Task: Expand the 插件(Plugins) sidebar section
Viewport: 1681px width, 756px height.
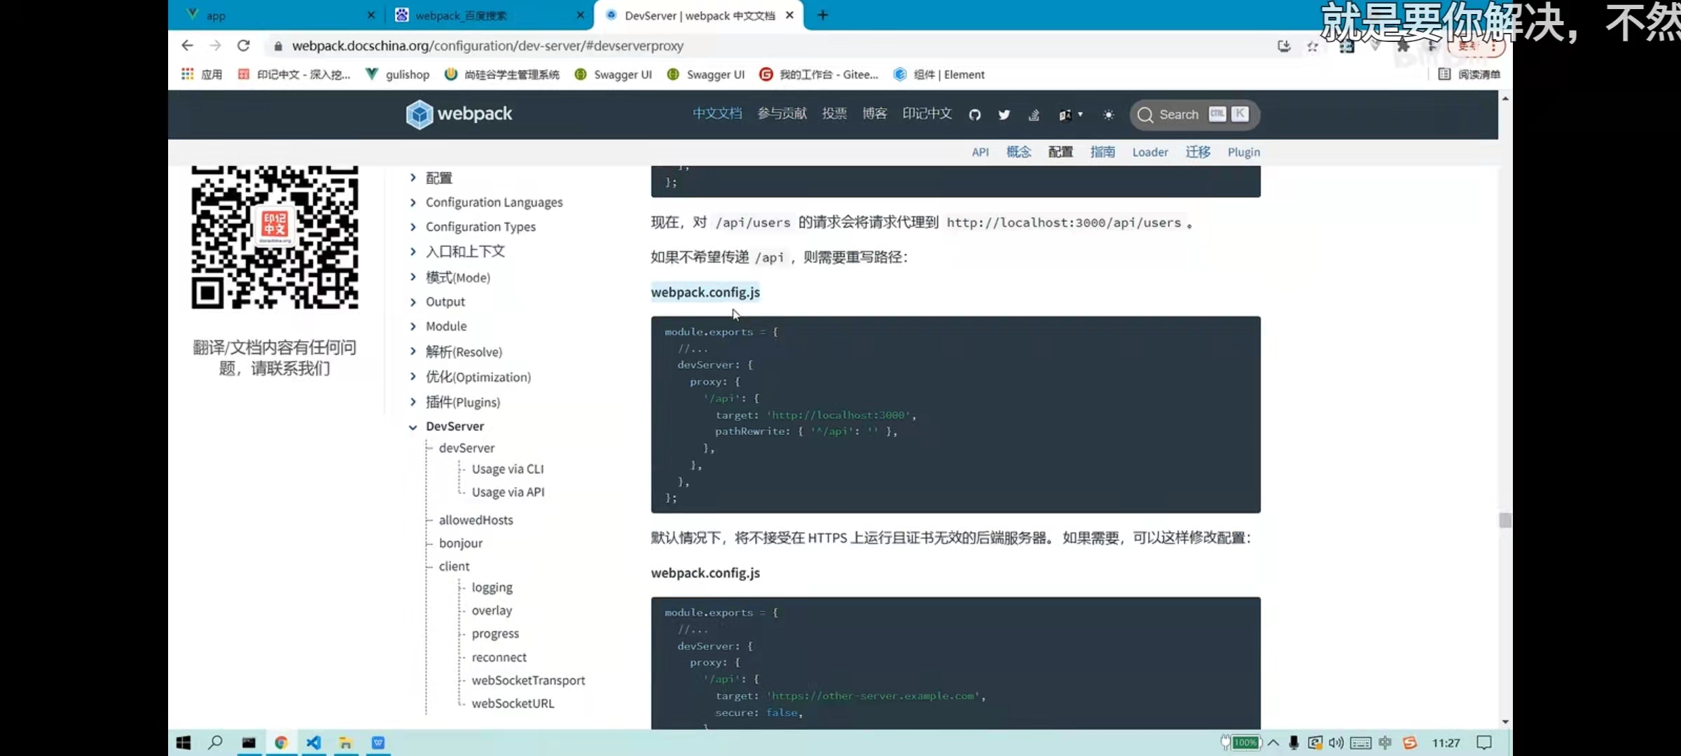Action: point(413,402)
